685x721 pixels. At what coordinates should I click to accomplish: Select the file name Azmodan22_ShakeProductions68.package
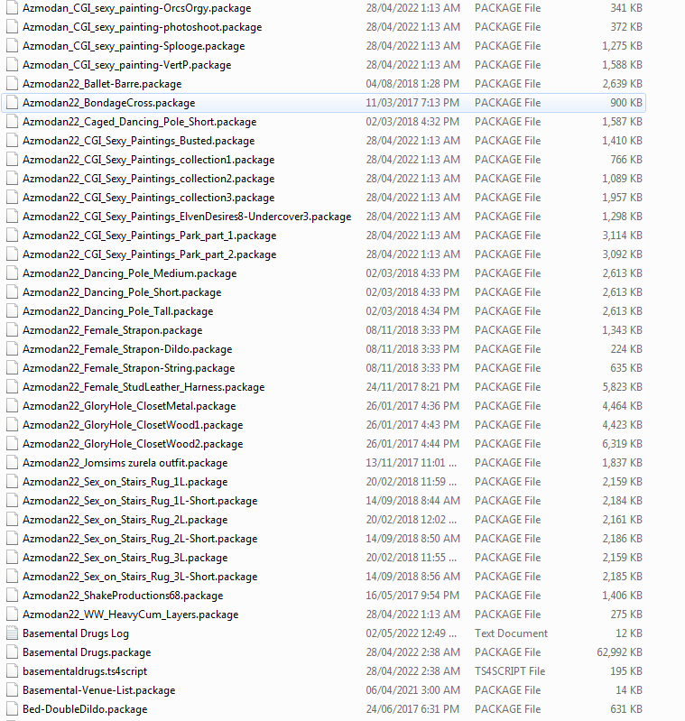[123, 596]
